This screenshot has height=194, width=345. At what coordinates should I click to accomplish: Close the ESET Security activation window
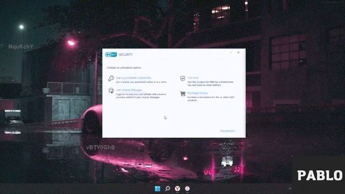pos(238,53)
